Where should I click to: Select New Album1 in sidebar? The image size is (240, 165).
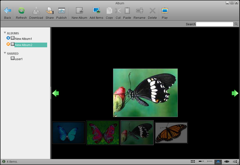23,39
